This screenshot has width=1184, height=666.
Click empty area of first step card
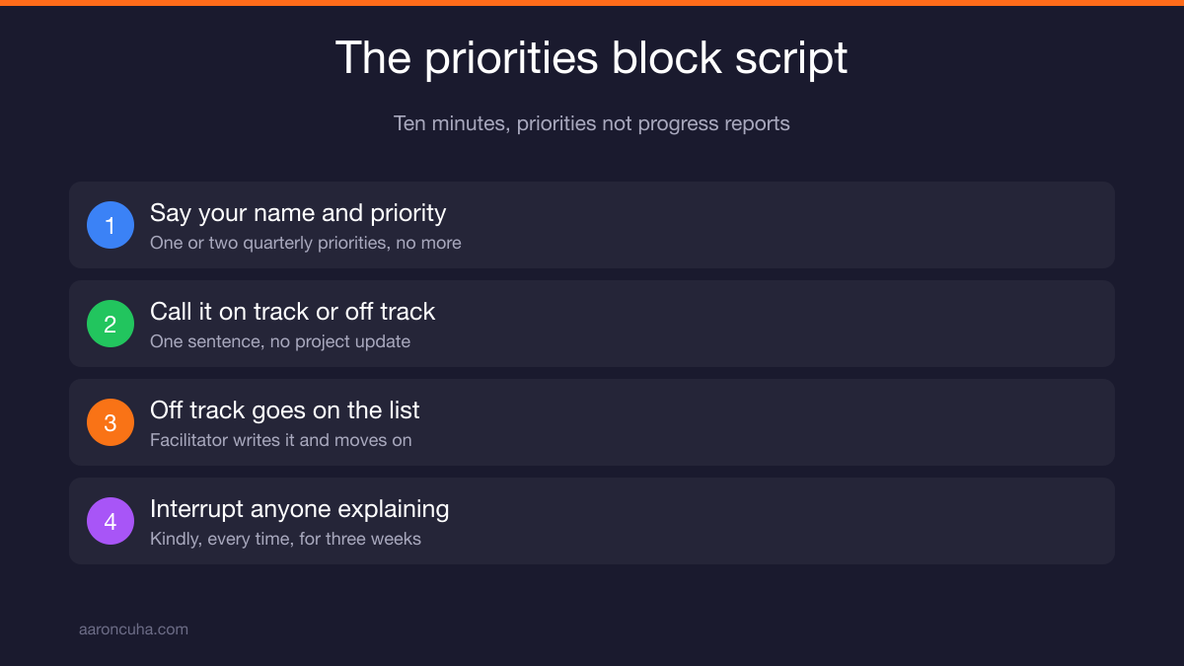pyautogui.click(x=789, y=225)
